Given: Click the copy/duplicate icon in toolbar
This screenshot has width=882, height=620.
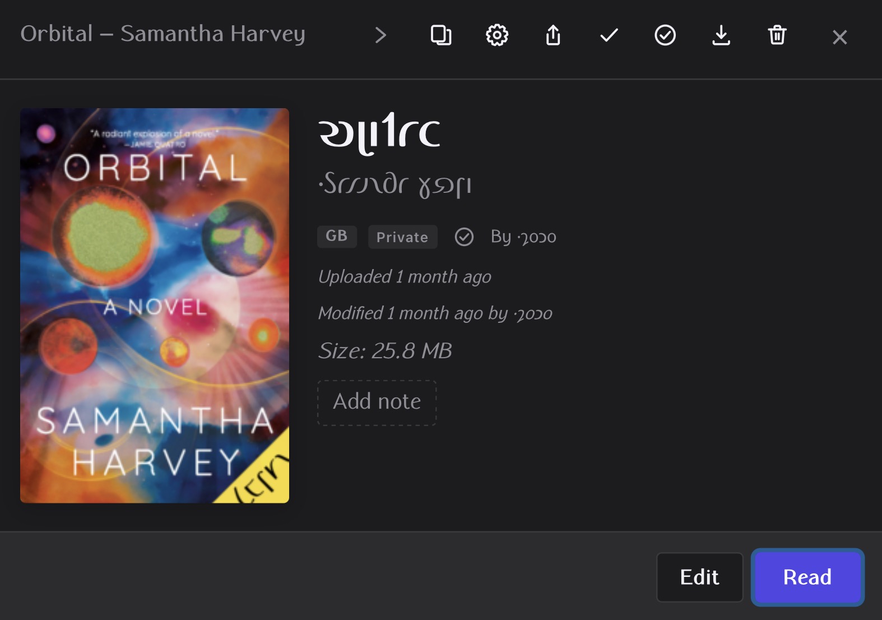Looking at the screenshot, I should (x=441, y=35).
